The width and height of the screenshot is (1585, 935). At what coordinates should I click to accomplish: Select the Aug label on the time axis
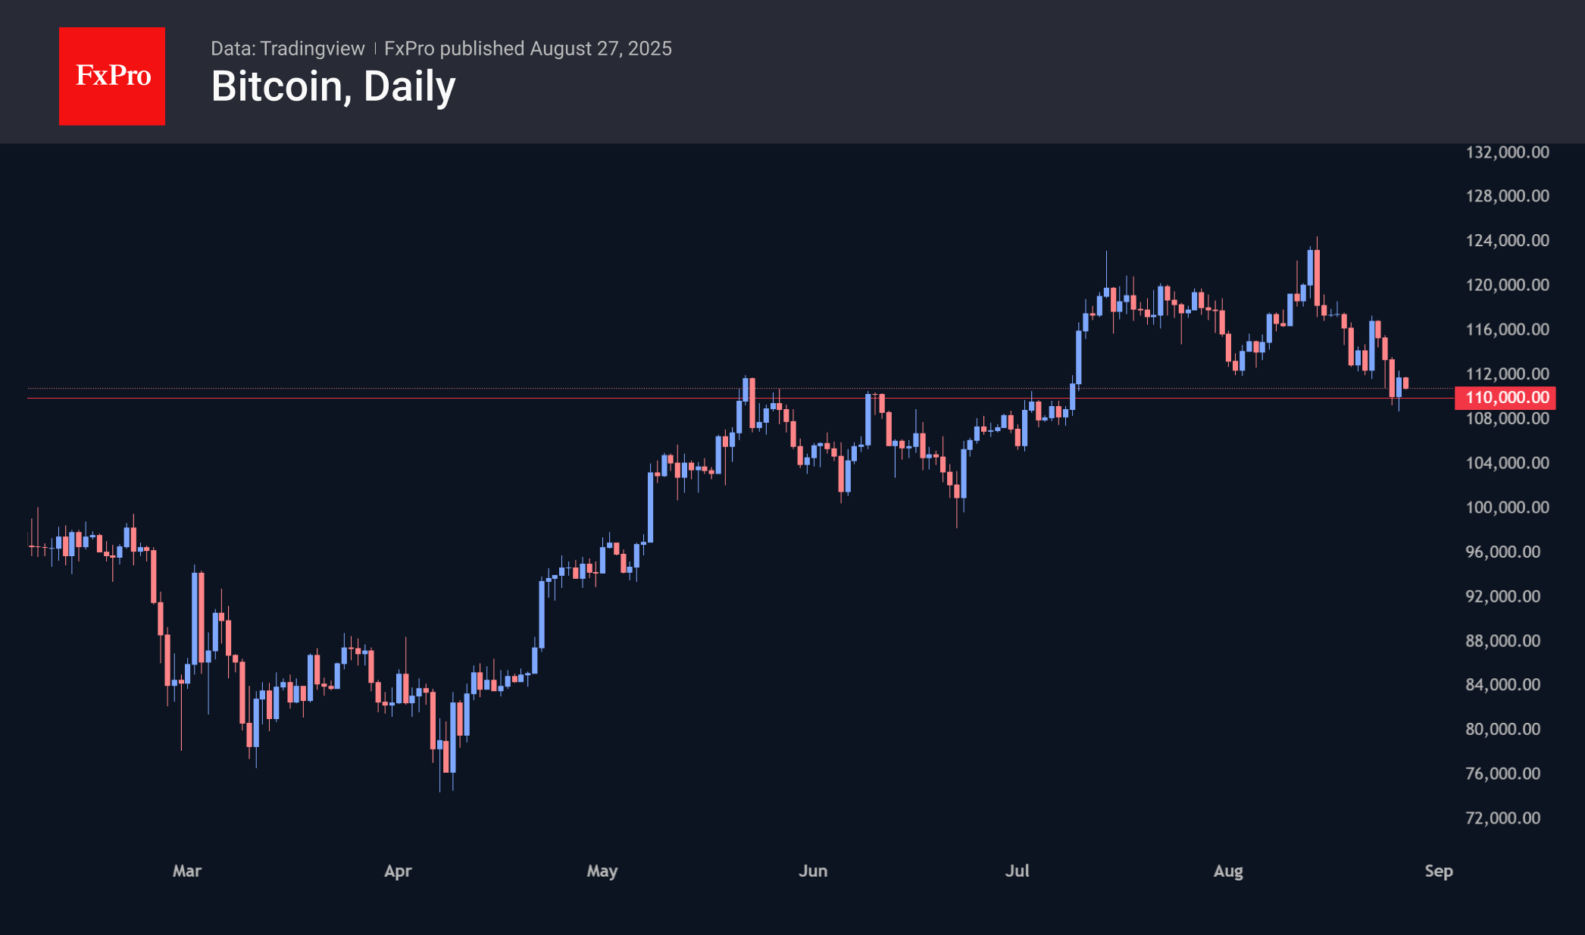(1228, 871)
